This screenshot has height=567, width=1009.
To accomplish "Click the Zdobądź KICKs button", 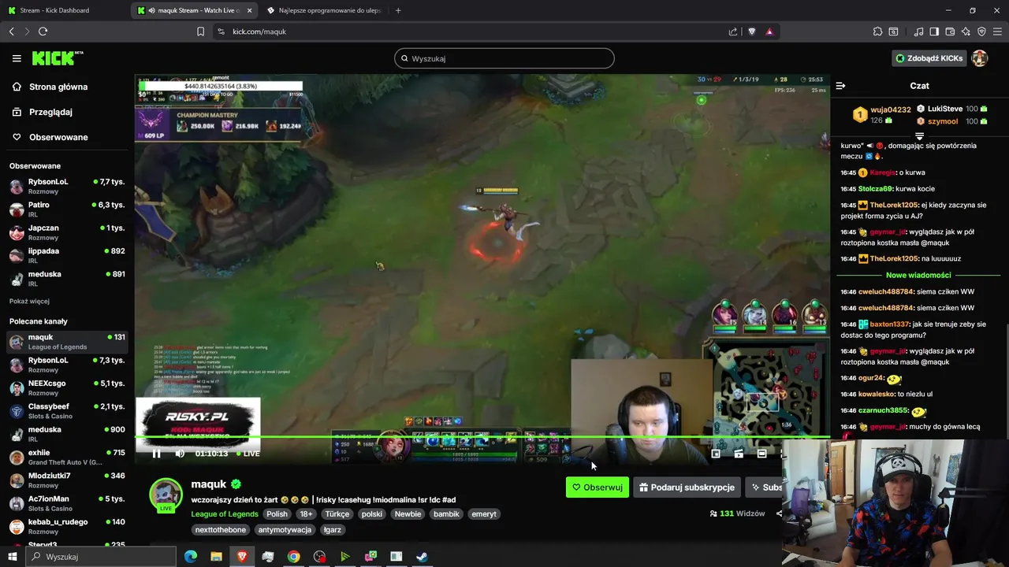I will click(x=929, y=58).
